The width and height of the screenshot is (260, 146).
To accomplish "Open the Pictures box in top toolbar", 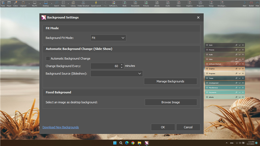I will [x=146, y=4].
